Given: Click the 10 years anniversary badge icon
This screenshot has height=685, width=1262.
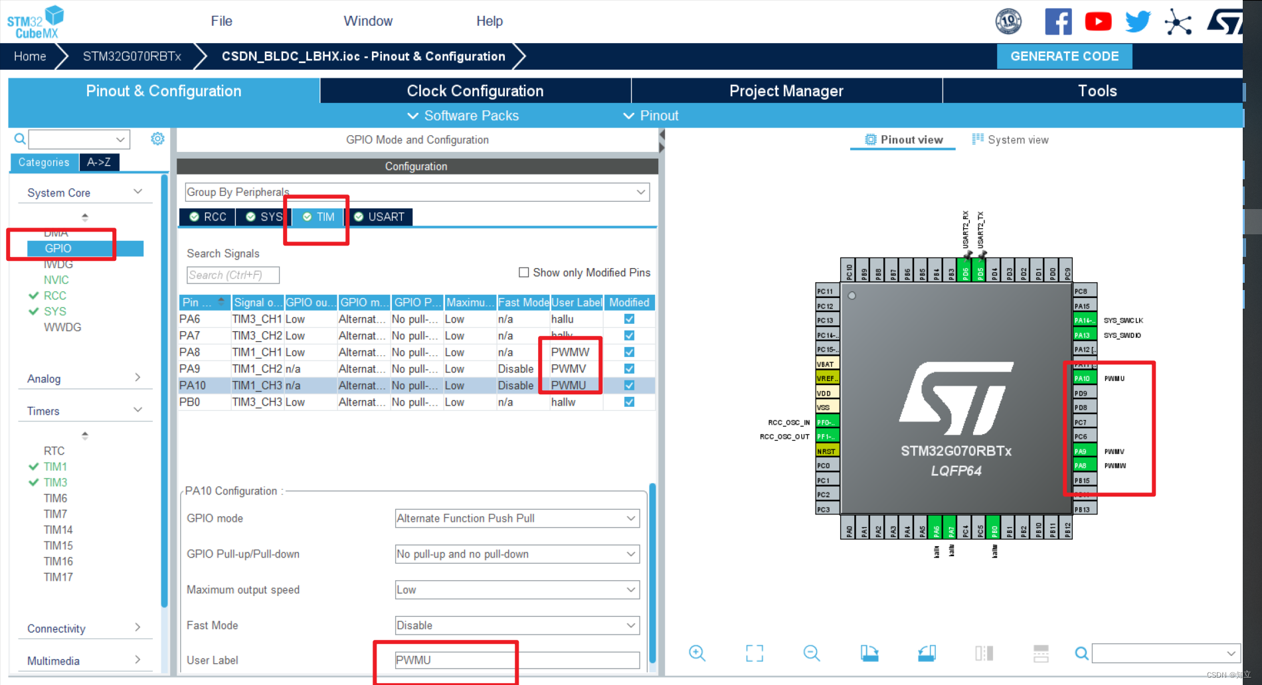Looking at the screenshot, I should (x=1008, y=22).
